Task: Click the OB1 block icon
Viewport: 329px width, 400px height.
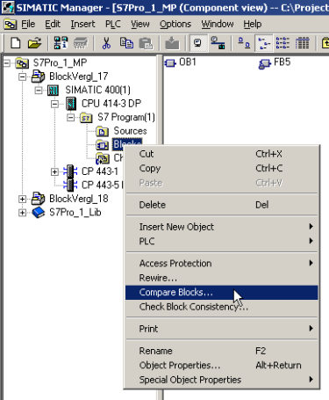Action: point(170,62)
